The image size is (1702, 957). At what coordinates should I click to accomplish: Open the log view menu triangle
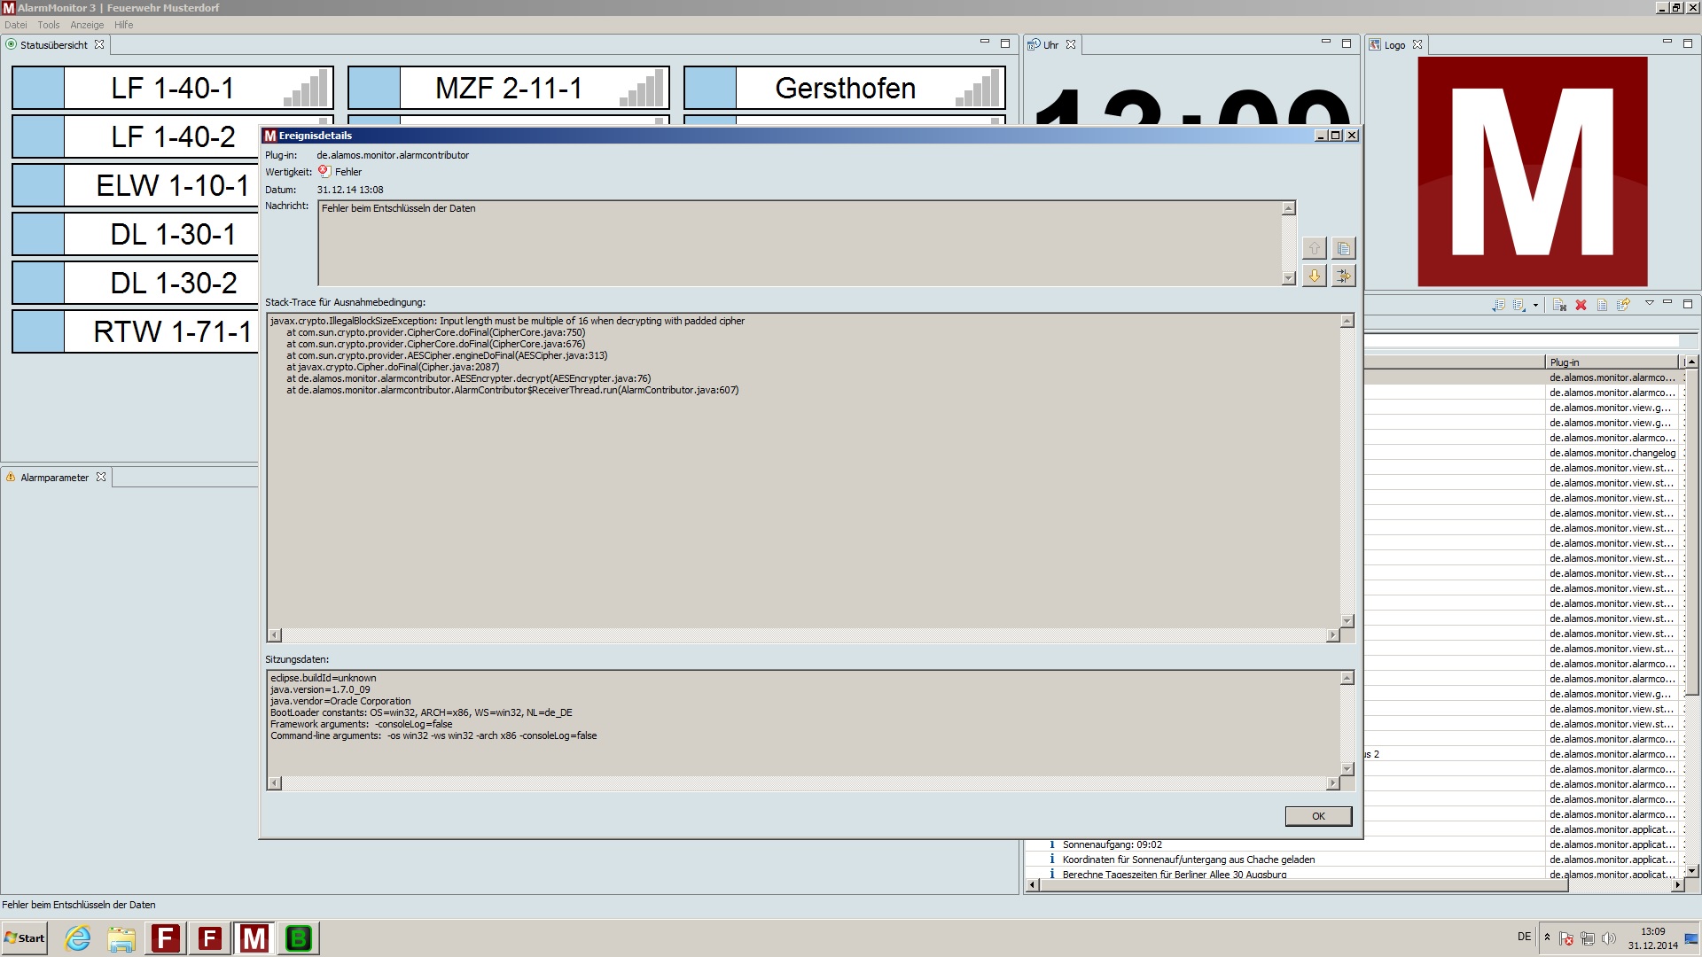pos(1650,303)
